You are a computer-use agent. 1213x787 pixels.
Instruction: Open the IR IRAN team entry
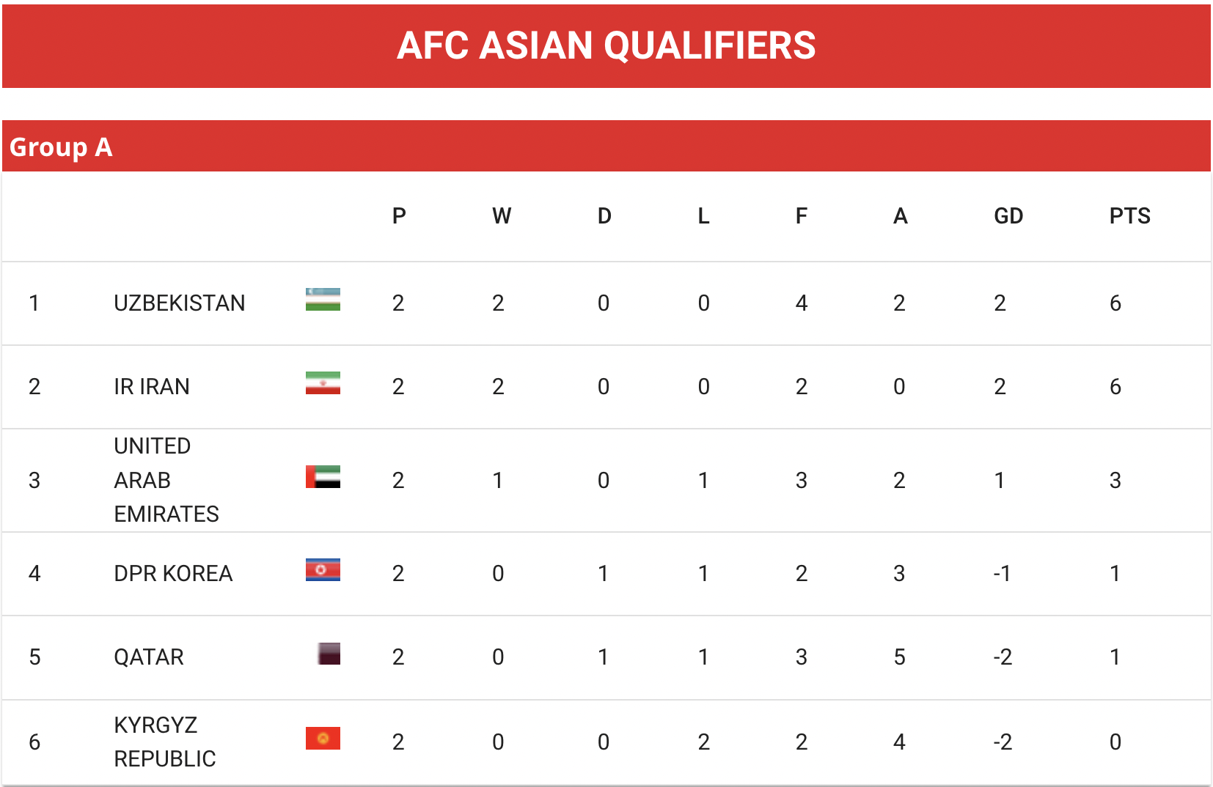coord(152,387)
